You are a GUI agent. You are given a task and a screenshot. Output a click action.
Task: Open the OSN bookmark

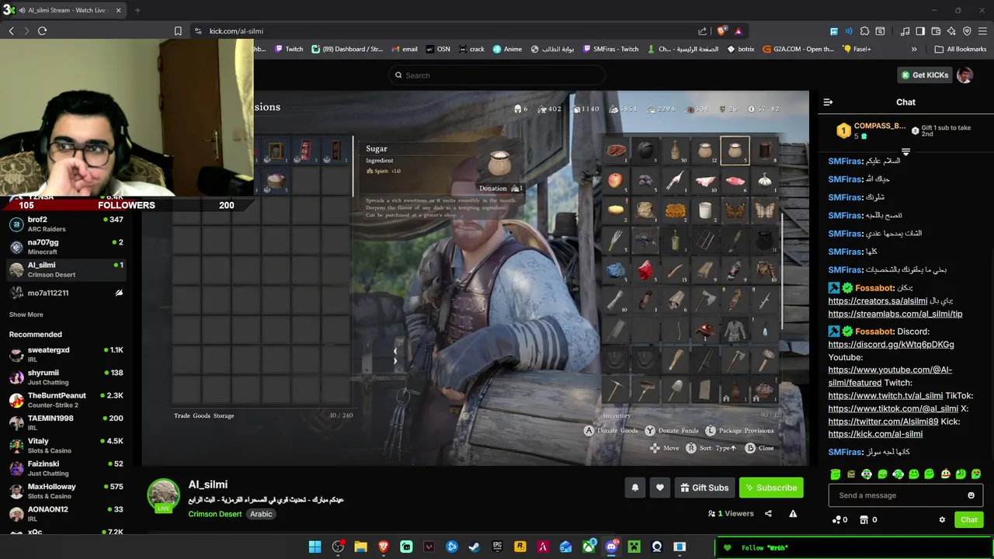(437, 49)
